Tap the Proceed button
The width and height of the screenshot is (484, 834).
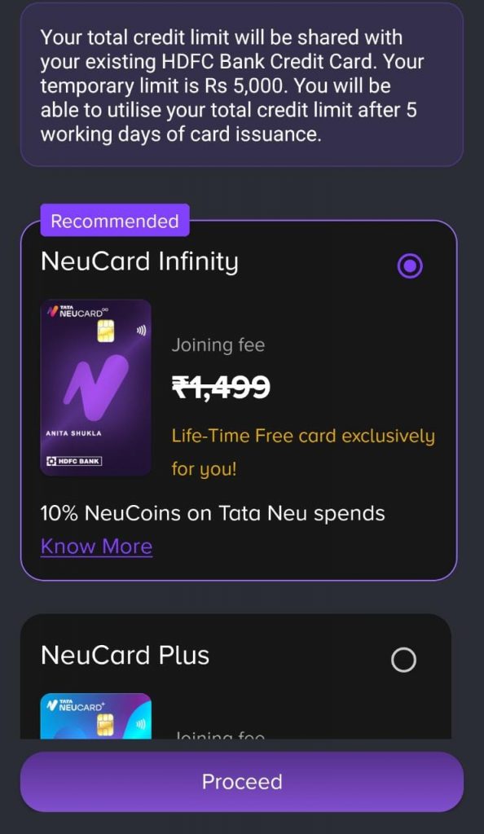242,781
